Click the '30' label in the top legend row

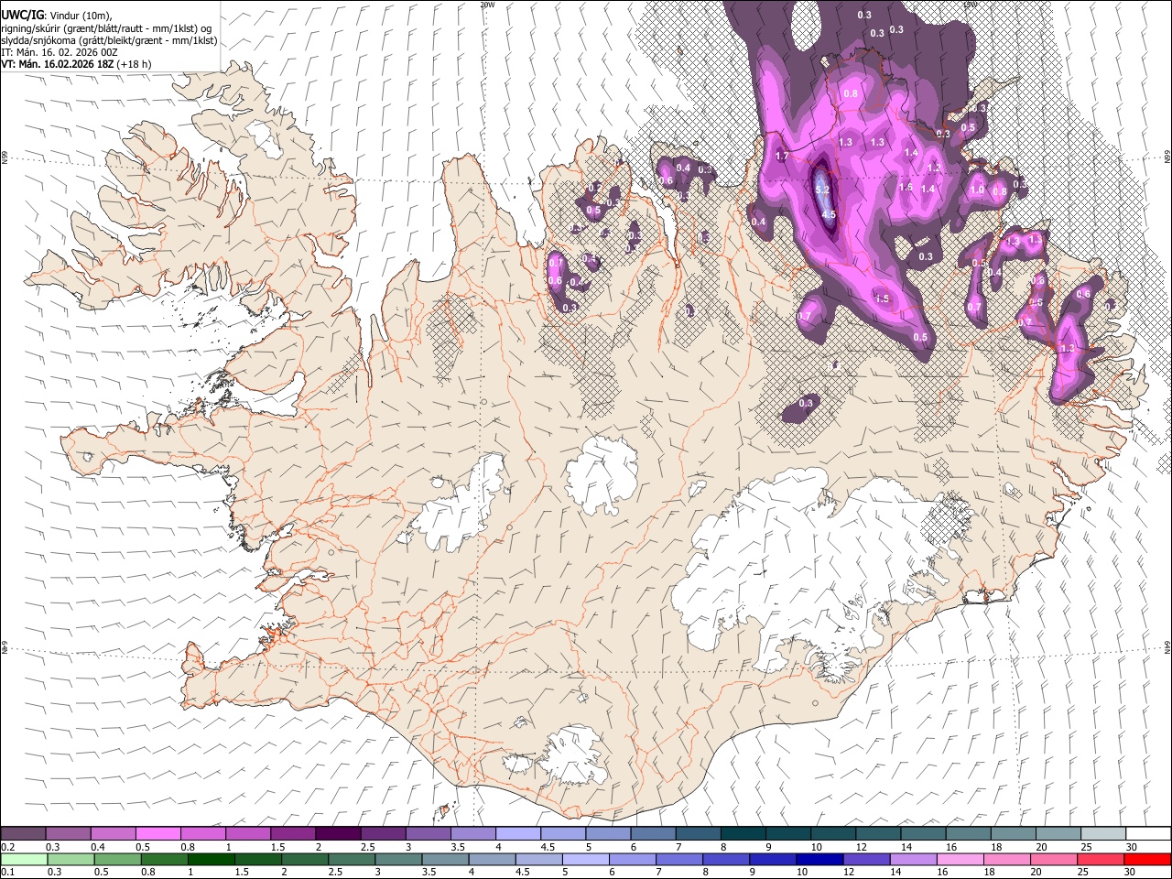(x=1131, y=847)
